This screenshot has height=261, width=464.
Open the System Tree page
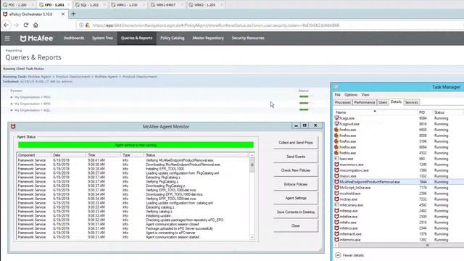(x=102, y=38)
